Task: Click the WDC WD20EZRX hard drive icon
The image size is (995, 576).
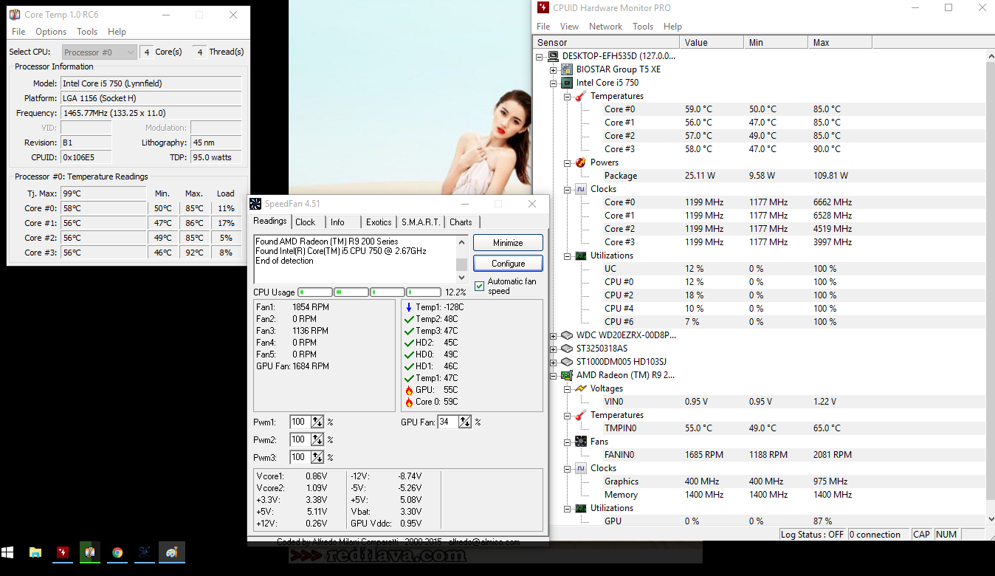Action: pos(567,335)
